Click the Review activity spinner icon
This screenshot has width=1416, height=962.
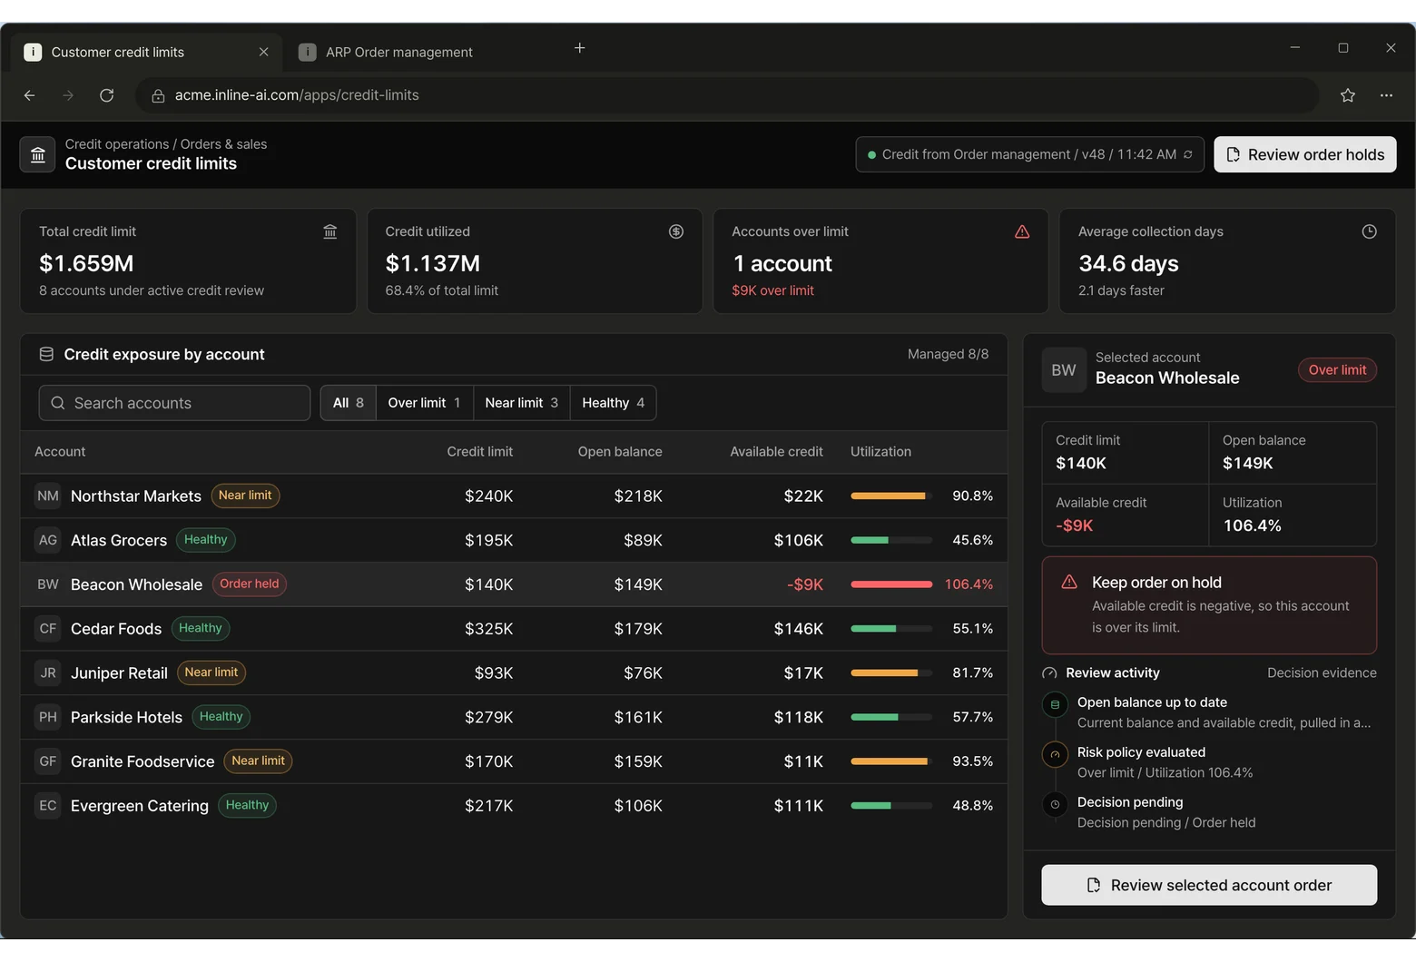pos(1049,673)
